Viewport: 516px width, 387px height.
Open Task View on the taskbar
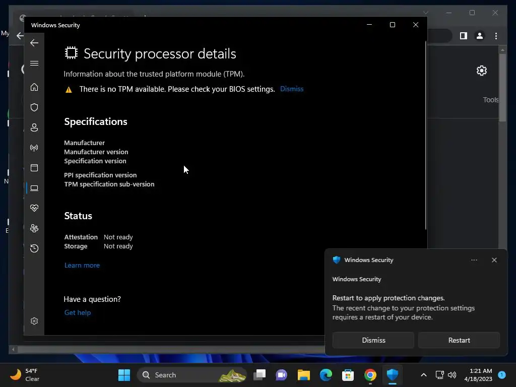(x=260, y=375)
